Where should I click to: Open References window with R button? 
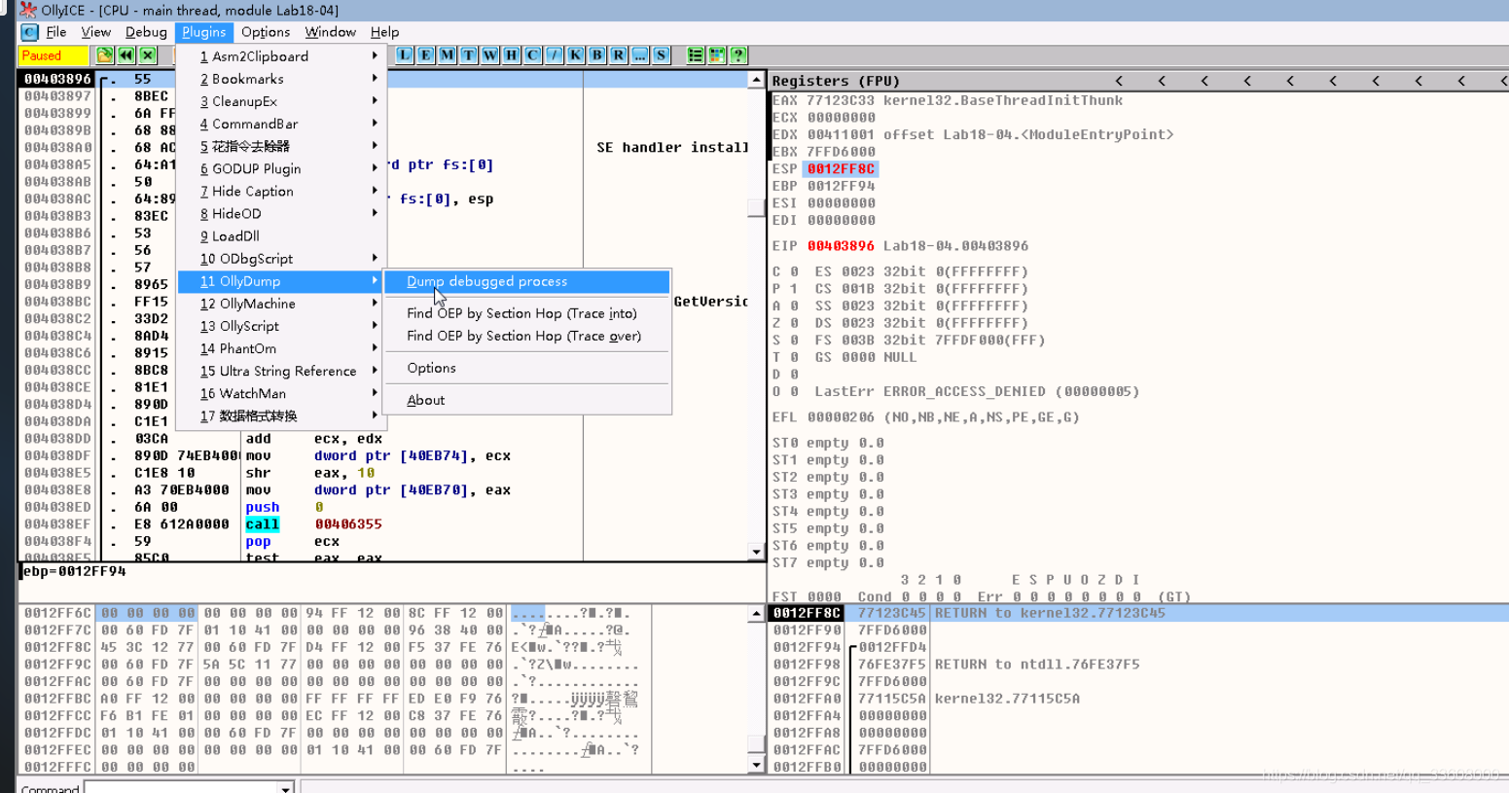click(x=619, y=54)
